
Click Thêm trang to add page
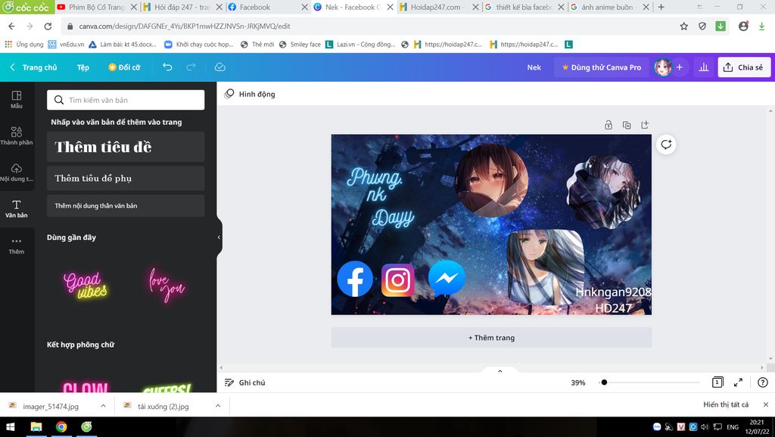point(491,338)
